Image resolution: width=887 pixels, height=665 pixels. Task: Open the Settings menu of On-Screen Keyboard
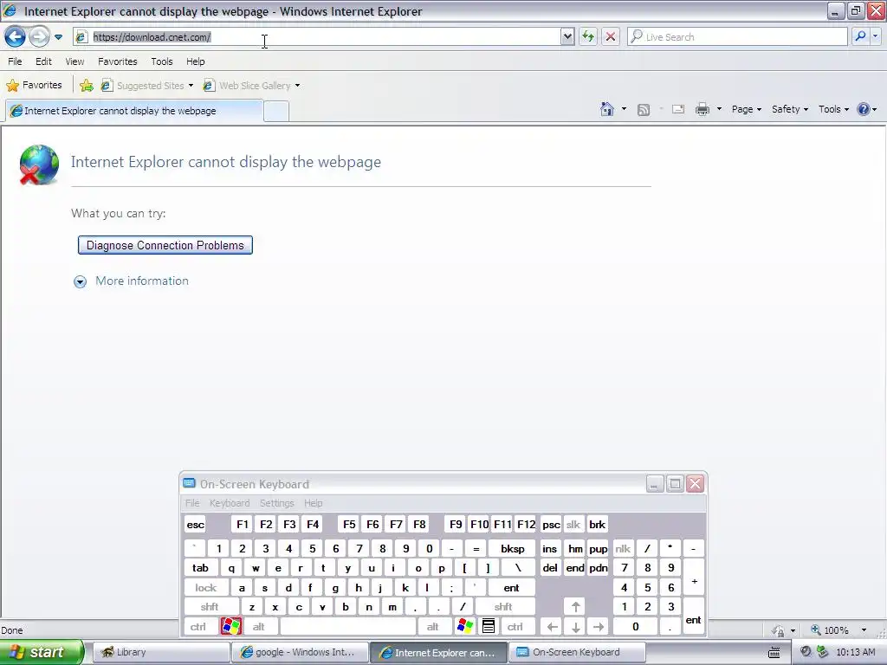click(x=276, y=503)
